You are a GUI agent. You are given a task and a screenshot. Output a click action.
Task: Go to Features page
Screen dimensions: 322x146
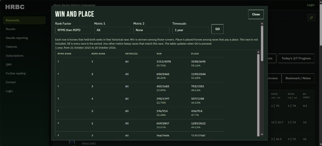(11, 47)
